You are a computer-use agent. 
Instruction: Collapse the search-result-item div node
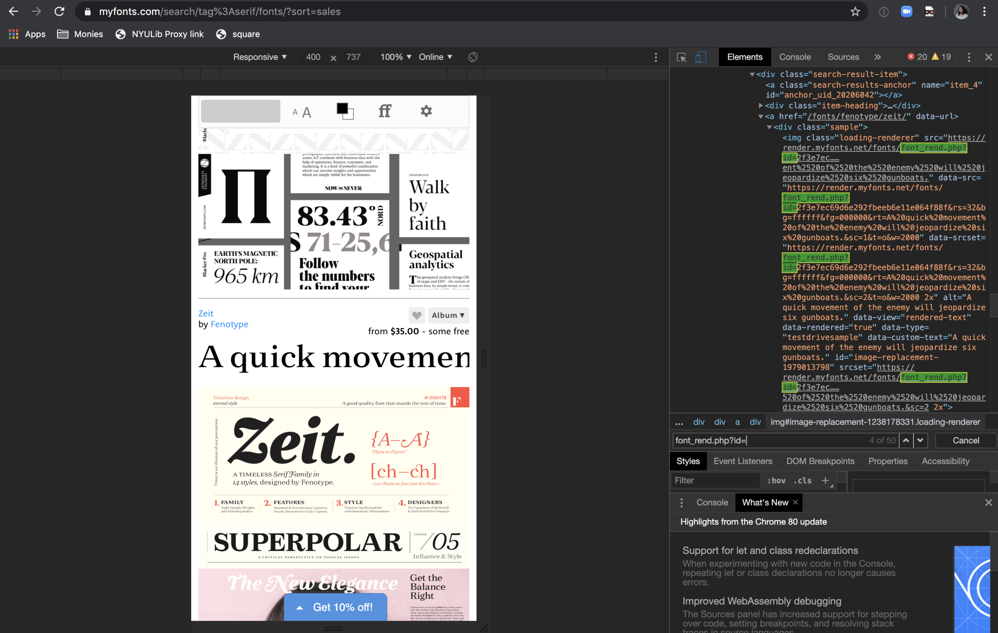(752, 75)
